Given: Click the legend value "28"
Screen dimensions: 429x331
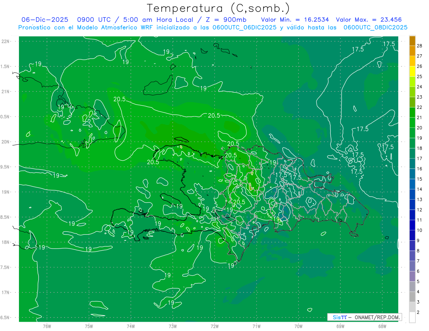Looking at the screenshot, I should (x=420, y=46).
